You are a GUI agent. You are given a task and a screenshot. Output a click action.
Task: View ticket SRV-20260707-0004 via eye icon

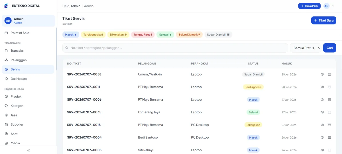322,138
